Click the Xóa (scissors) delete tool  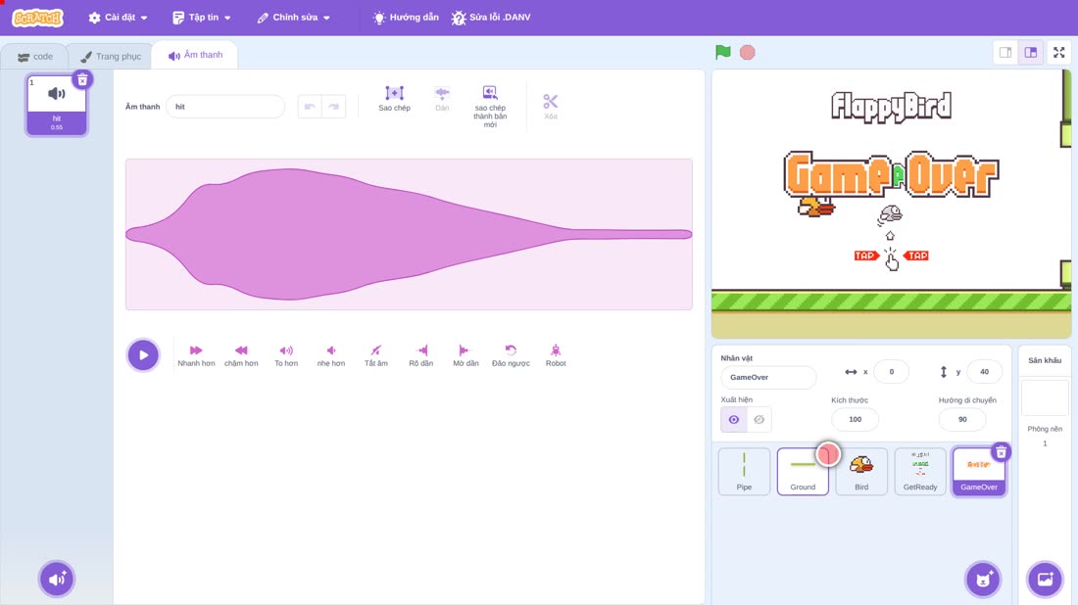pos(551,107)
